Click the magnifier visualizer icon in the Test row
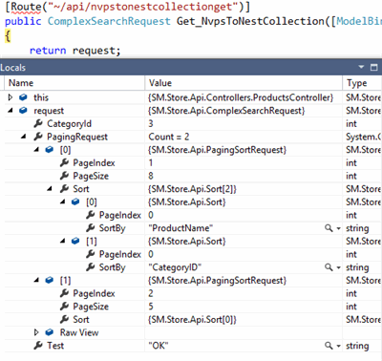Image resolution: width=382 pixels, height=361 pixels. (329, 346)
